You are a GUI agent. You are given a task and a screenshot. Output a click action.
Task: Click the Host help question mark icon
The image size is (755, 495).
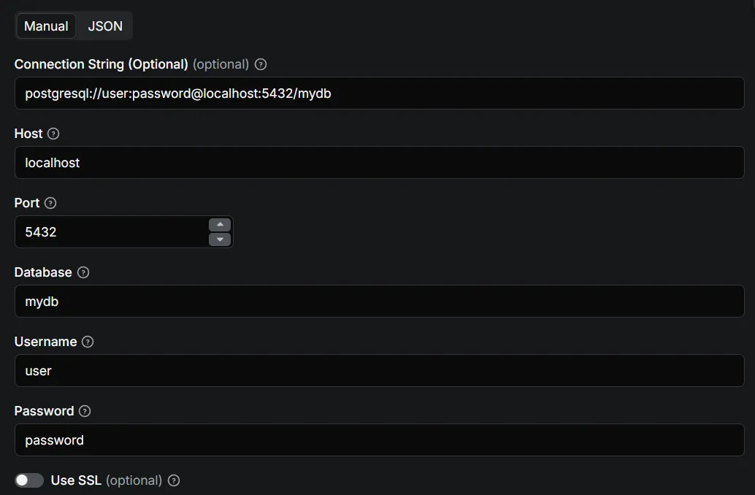click(53, 134)
